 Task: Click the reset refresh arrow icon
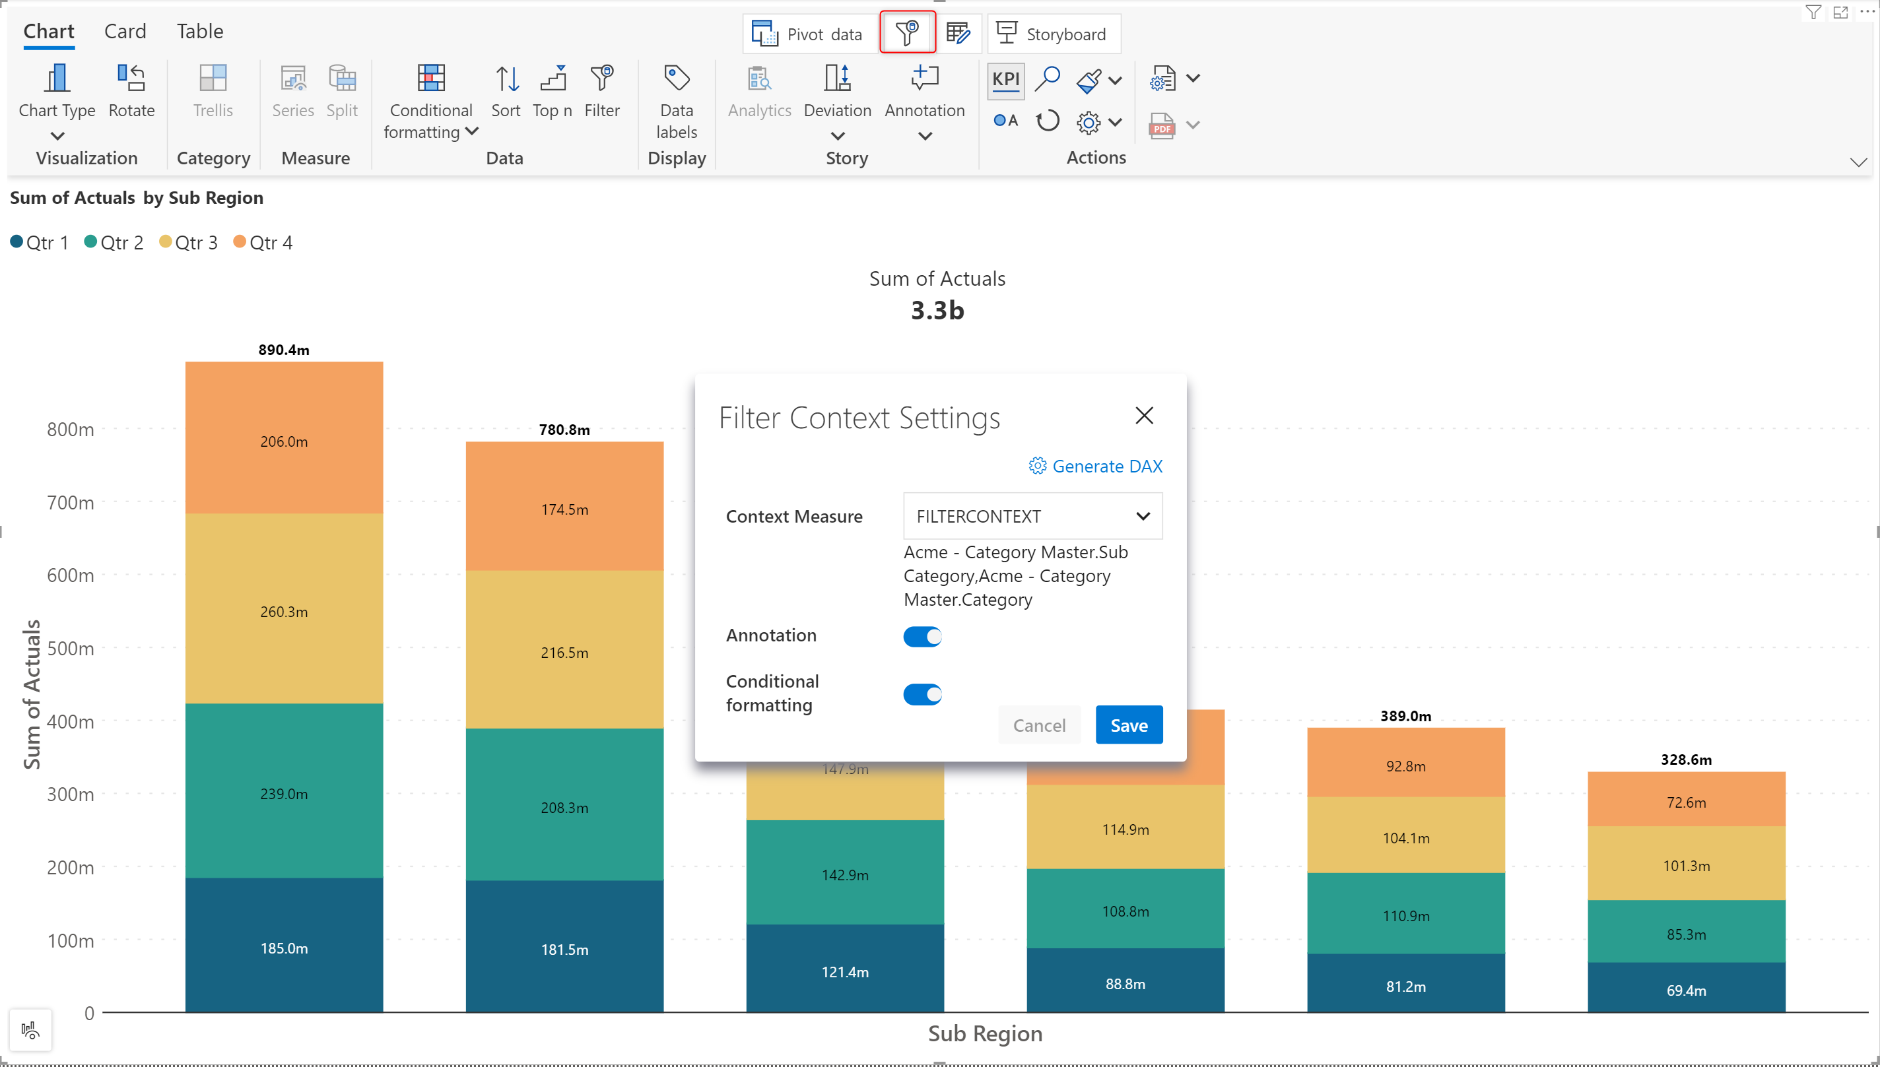pyautogui.click(x=1047, y=121)
